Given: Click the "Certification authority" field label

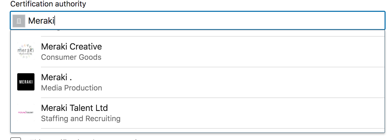Looking at the screenshot, I should 48,4.
